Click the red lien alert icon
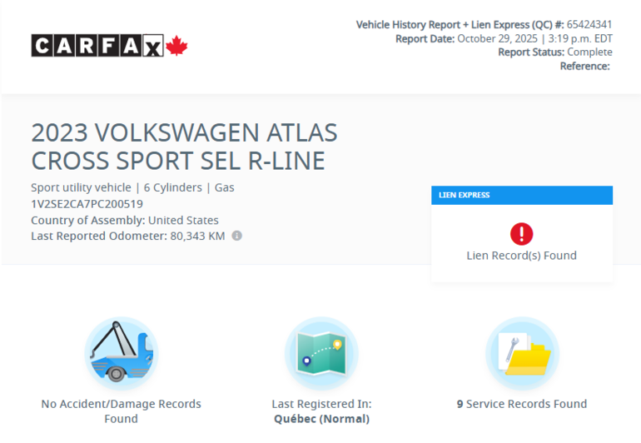641x443 pixels. coord(521,233)
